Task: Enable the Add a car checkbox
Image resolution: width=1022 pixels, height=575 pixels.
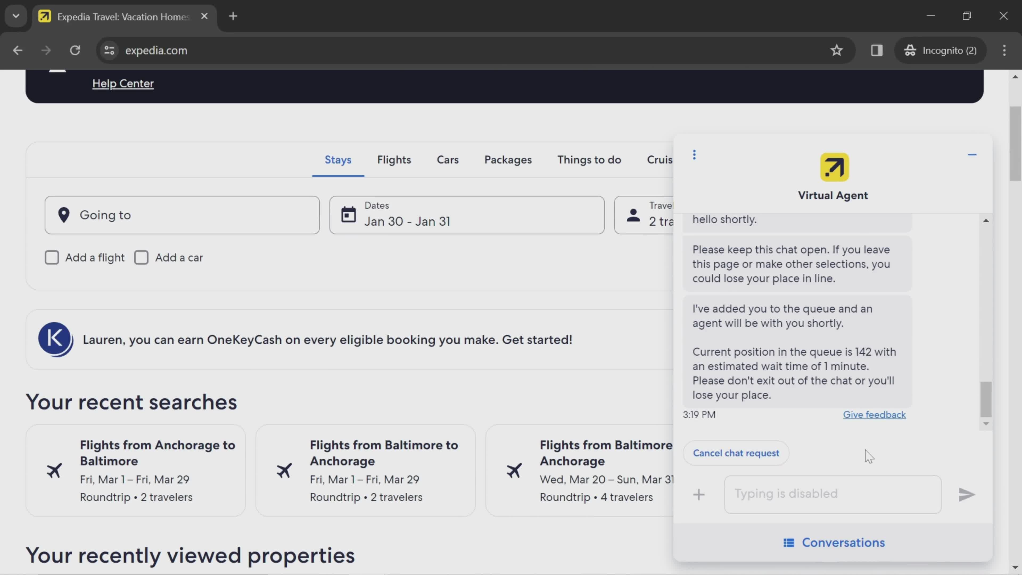Action: [141, 257]
